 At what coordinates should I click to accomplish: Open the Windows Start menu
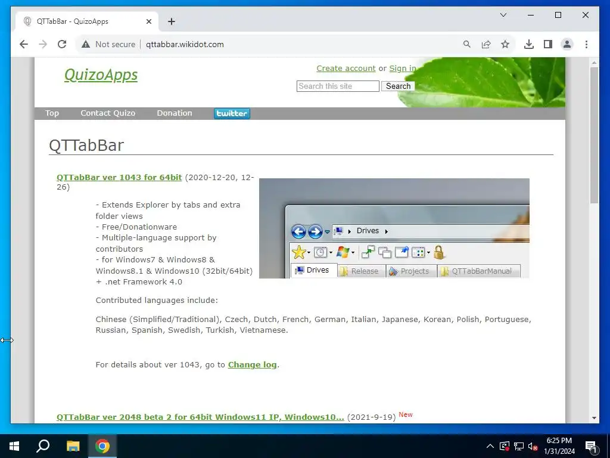tap(14, 446)
